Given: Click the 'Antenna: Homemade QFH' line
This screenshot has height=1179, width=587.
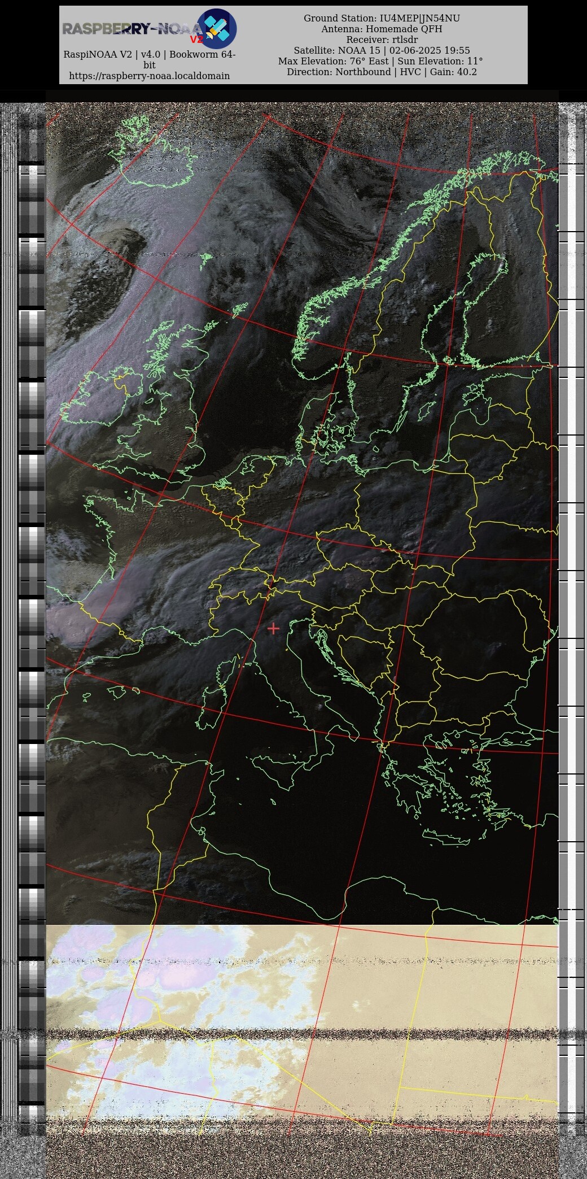Looking at the screenshot, I should point(382,29).
